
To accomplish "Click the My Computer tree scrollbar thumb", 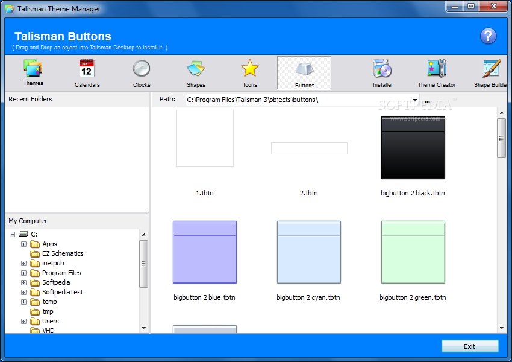I will (x=144, y=264).
